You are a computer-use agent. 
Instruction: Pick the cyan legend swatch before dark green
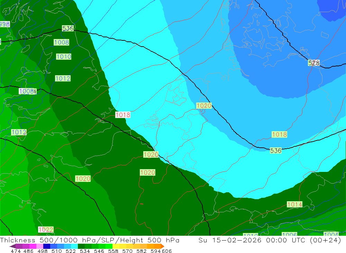(x=74, y=246)
